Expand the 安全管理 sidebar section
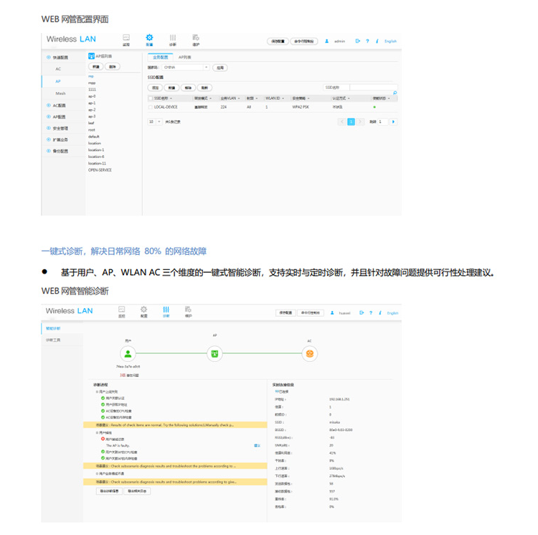 pyautogui.click(x=59, y=128)
